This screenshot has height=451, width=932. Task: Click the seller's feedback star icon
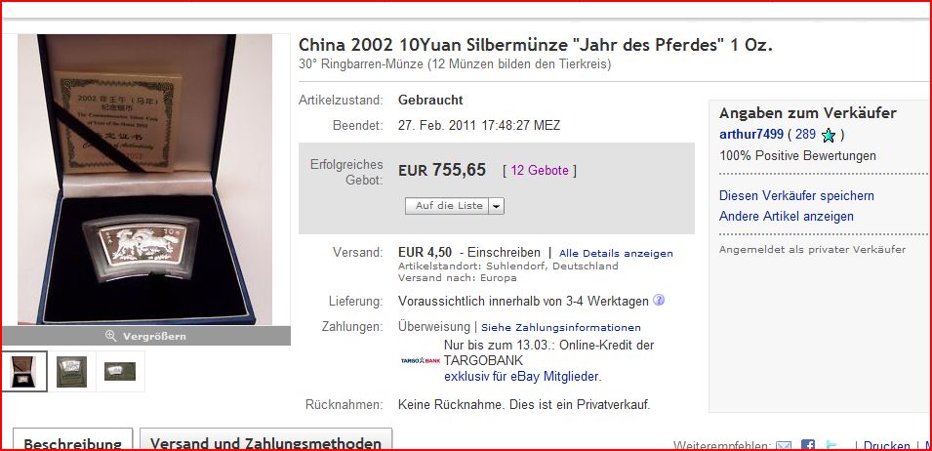828,136
